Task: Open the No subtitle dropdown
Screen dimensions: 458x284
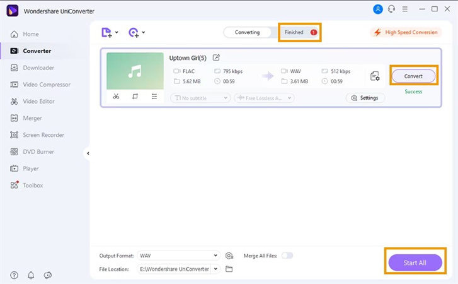Action: click(200, 98)
